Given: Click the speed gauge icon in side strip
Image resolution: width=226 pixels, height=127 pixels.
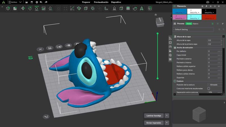Looking at the screenshot, I should point(170,47).
